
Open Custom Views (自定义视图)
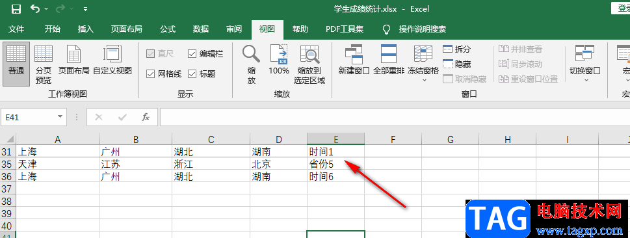112,60
